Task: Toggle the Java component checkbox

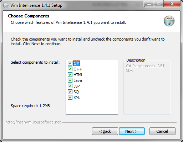Action: (70, 80)
